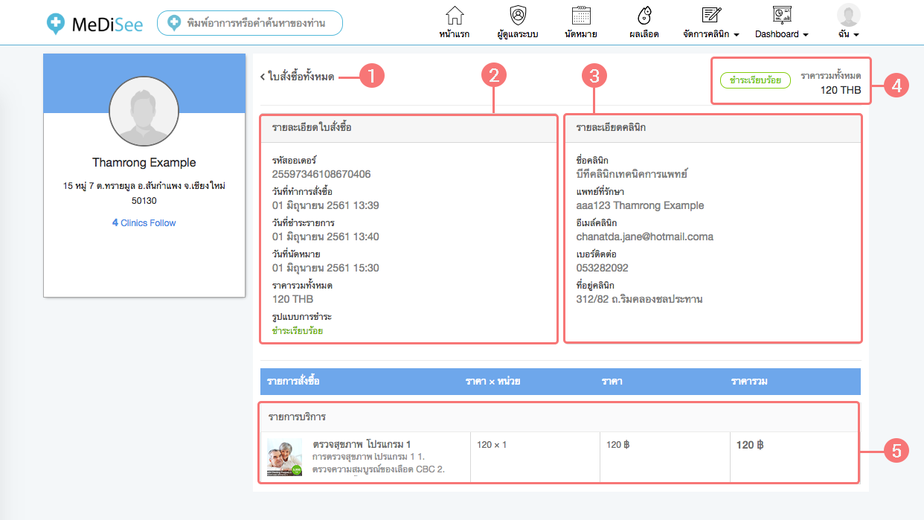
Task: Expand the Dashboard dropdown menu
Action: click(x=805, y=35)
